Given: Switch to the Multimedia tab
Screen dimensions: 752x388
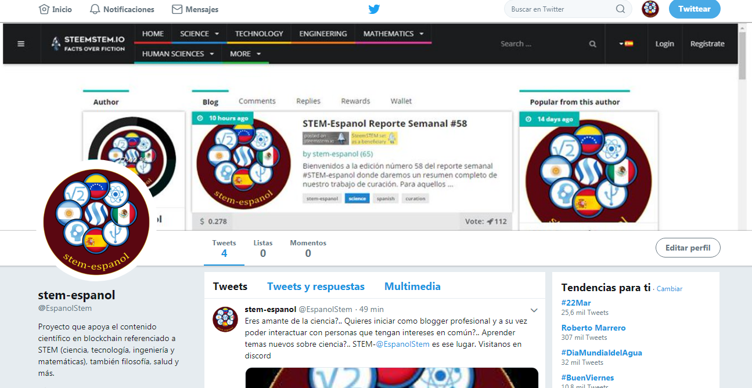Looking at the screenshot, I should click(x=412, y=287).
